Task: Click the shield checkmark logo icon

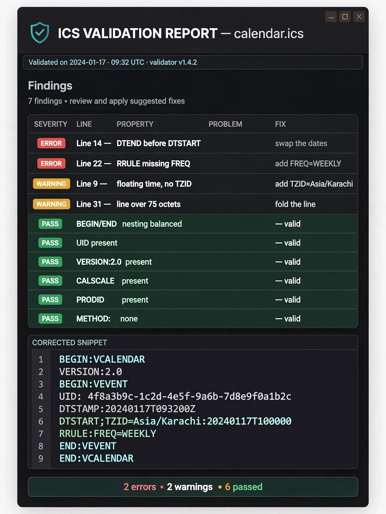Action: click(39, 33)
